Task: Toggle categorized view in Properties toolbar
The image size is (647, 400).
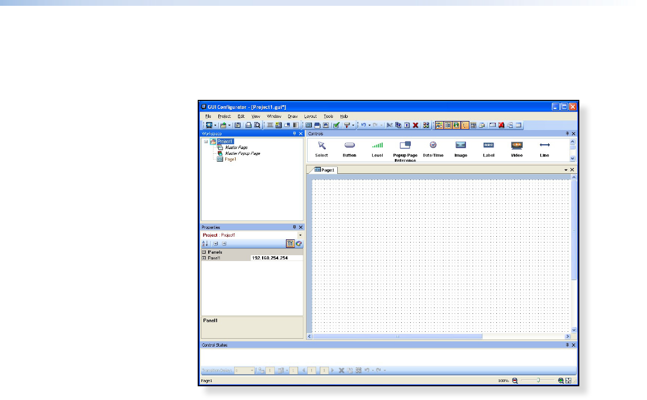Action: 290,244
